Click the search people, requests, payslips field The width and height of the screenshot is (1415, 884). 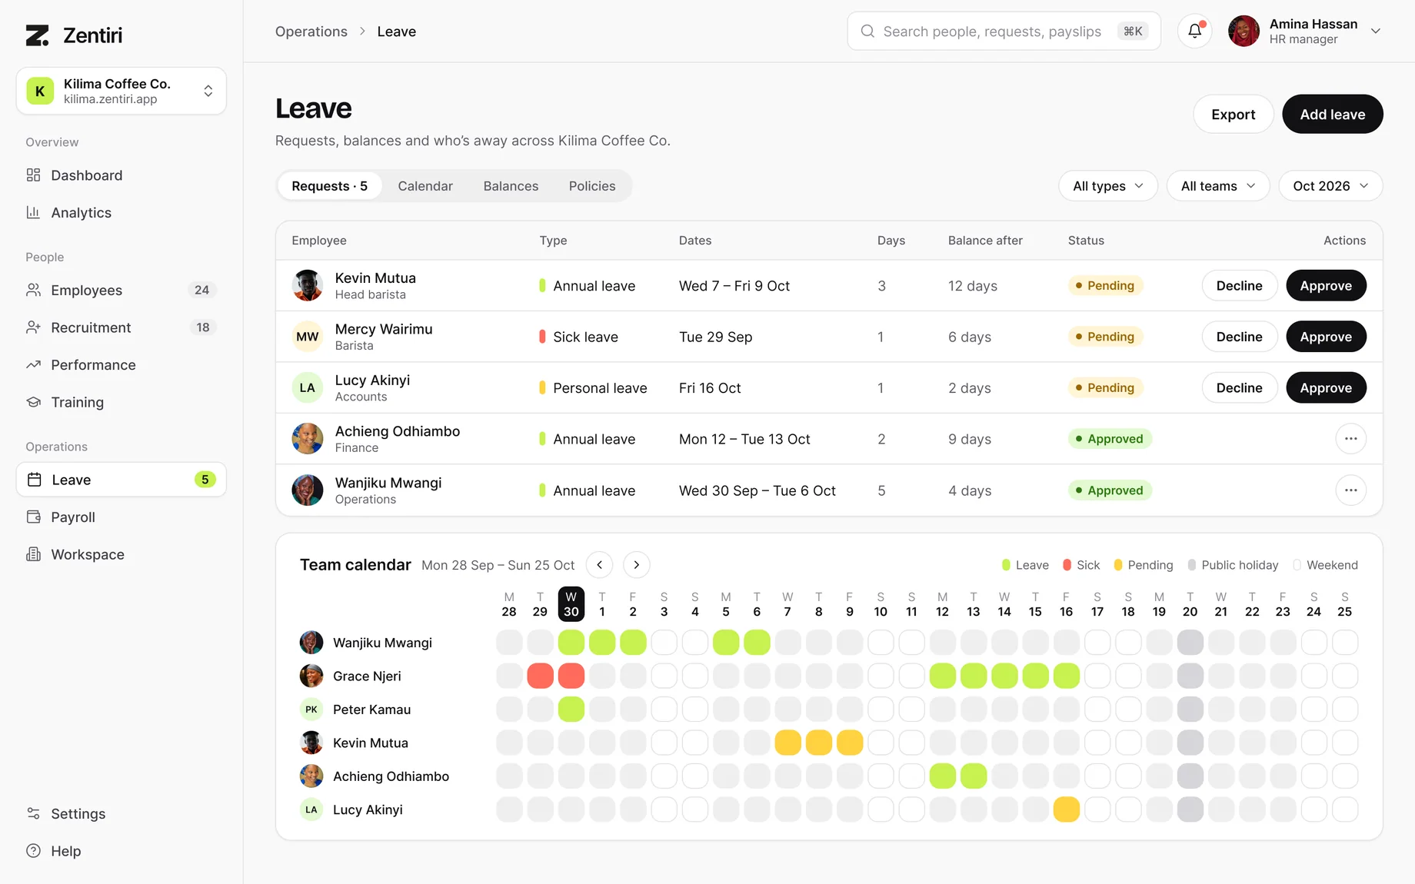[x=1004, y=31]
